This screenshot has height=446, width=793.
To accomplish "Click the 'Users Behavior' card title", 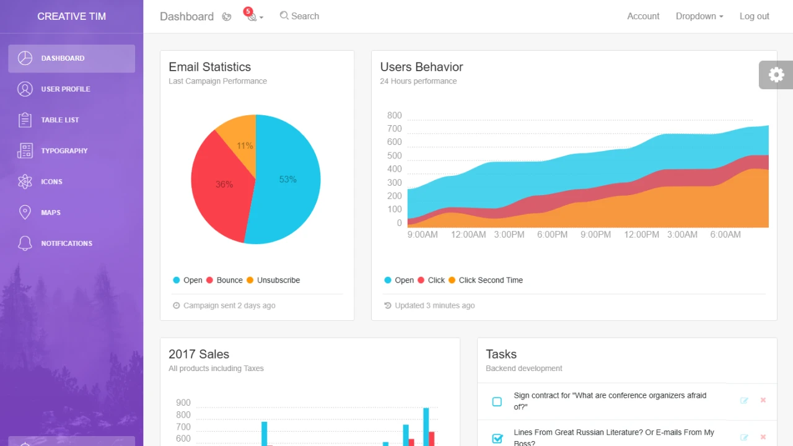I will (x=422, y=67).
